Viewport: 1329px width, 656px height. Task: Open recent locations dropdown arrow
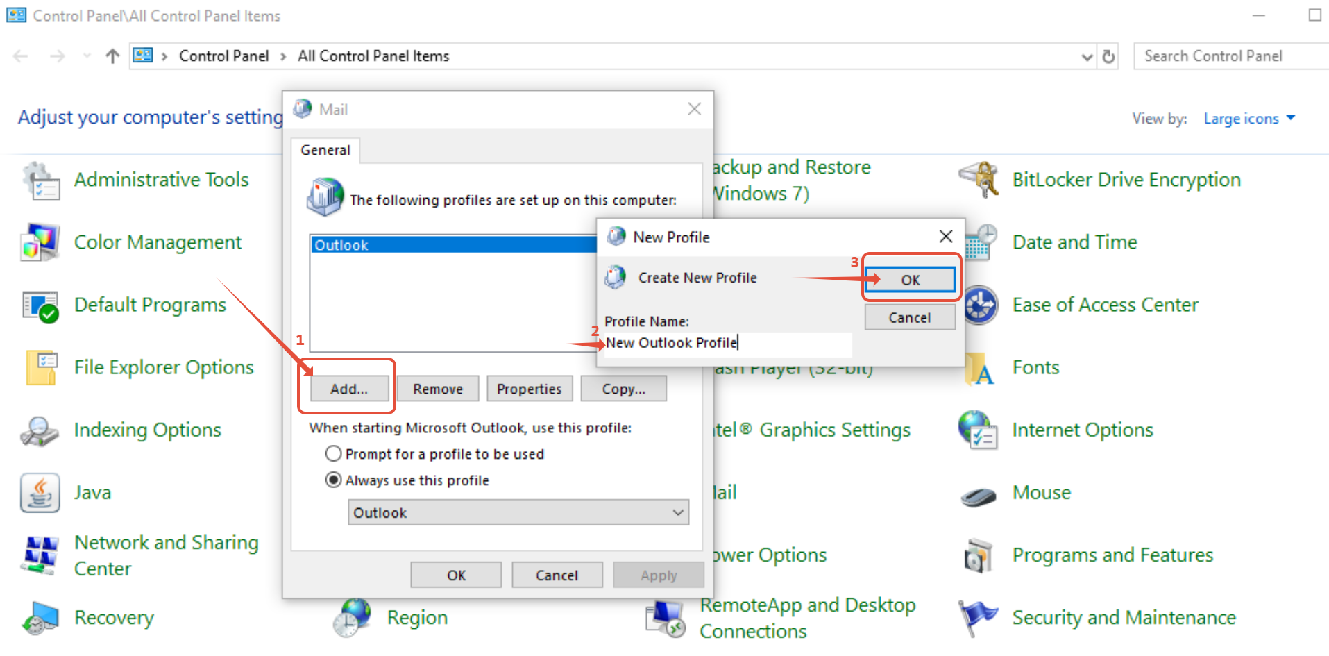[87, 56]
